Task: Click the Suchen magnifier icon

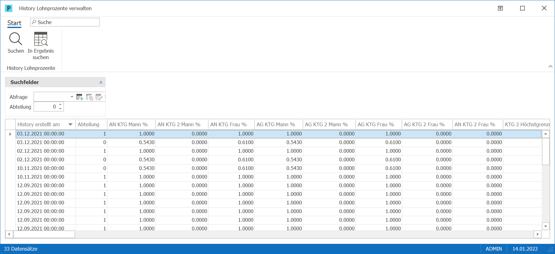Action: tap(15, 39)
